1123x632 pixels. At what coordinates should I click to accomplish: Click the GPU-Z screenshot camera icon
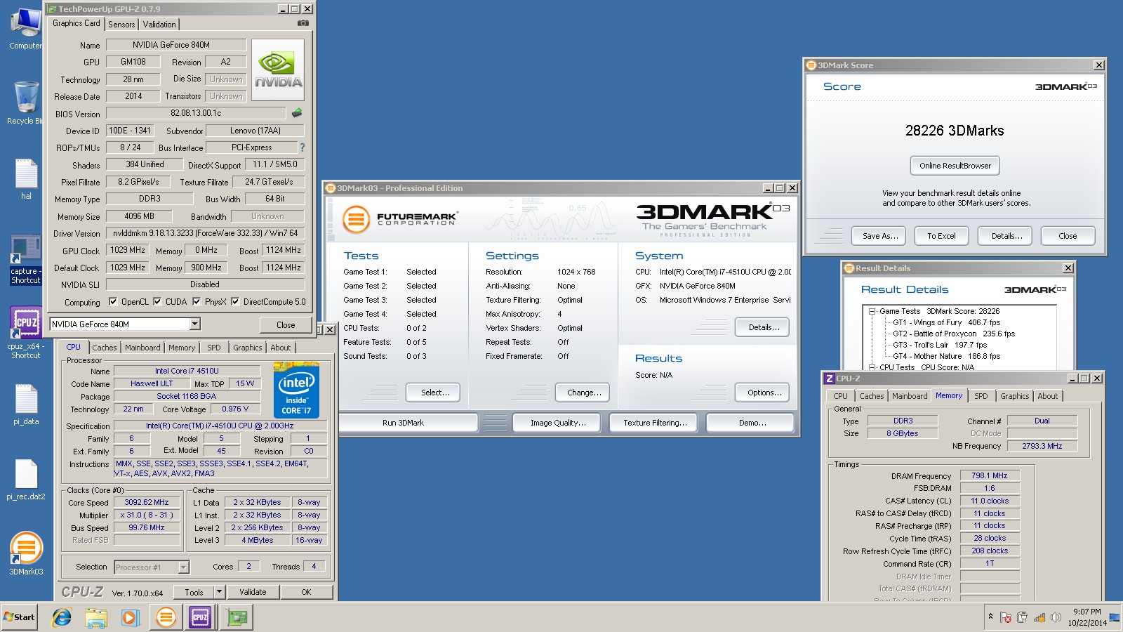[303, 23]
